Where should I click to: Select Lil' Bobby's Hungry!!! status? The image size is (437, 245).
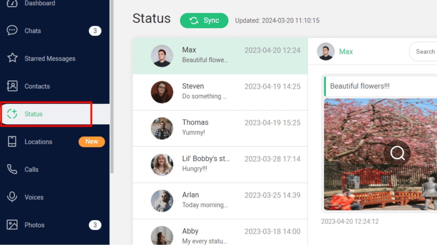coord(220,165)
